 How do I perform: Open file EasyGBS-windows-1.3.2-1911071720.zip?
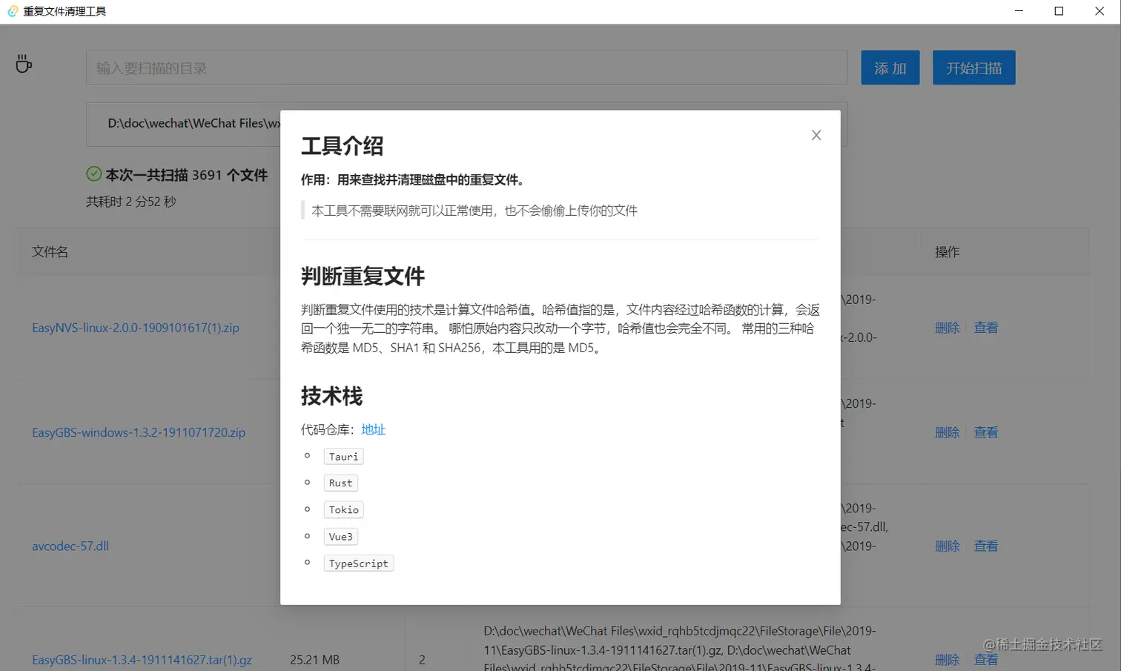click(x=139, y=432)
